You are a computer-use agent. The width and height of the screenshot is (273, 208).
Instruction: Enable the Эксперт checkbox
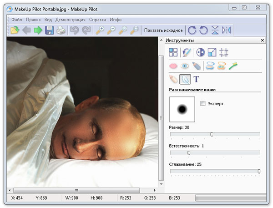click(x=203, y=103)
